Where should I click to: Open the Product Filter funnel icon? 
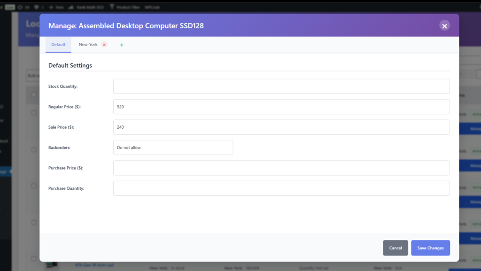pyautogui.click(x=112, y=8)
